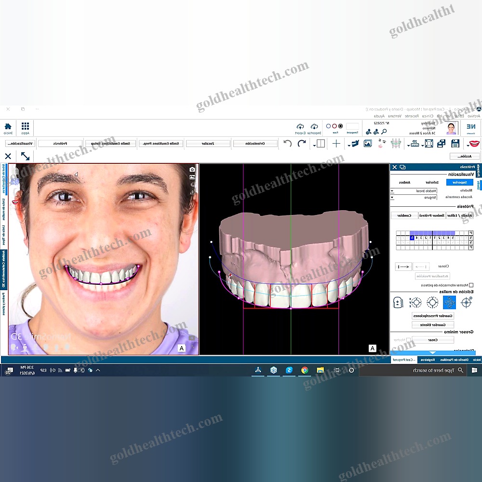Open the Archivo menu

click(x=474, y=116)
